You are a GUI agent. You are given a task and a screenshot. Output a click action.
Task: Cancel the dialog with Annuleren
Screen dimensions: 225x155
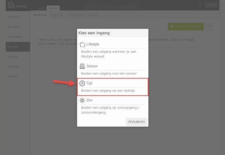pyautogui.click(x=136, y=122)
